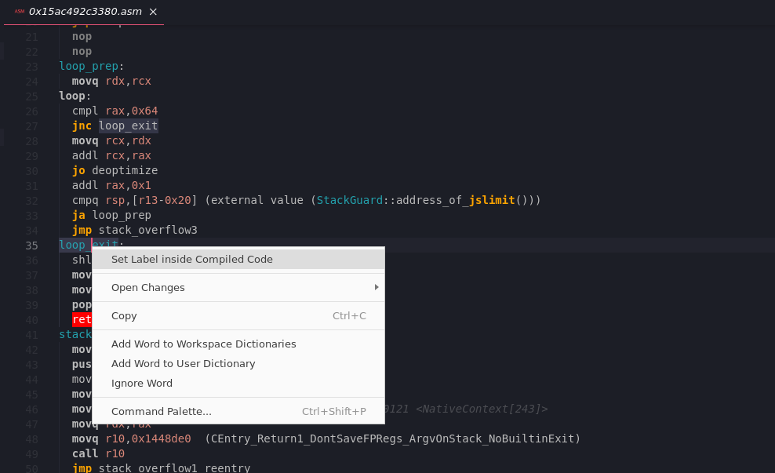775x473 pixels.
Task: Click line number 26 in the gutter
Action: coord(31,111)
